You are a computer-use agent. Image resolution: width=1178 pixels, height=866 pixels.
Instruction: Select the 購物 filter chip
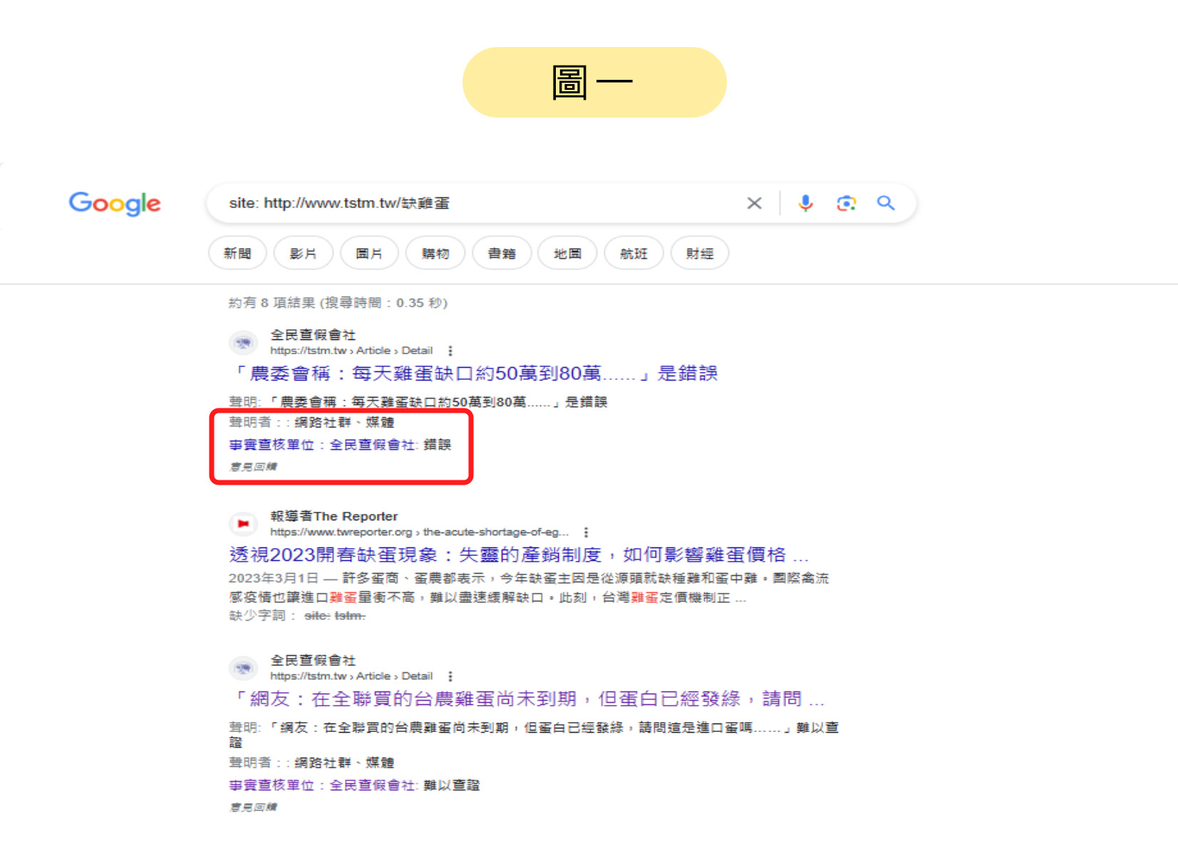[435, 253]
